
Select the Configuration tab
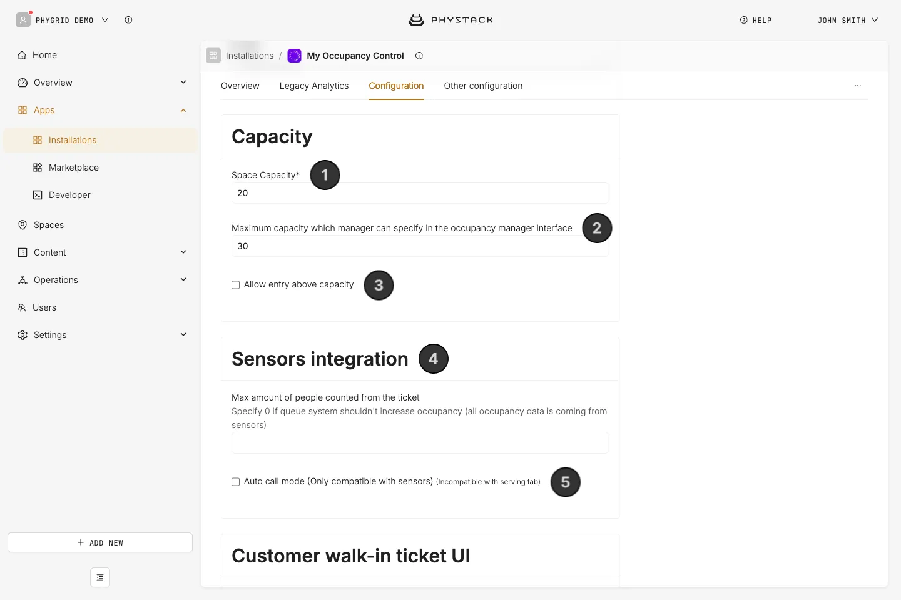[396, 86]
